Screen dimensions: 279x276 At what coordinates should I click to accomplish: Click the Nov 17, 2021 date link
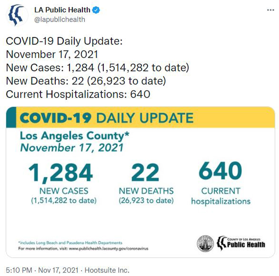(x=58, y=270)
